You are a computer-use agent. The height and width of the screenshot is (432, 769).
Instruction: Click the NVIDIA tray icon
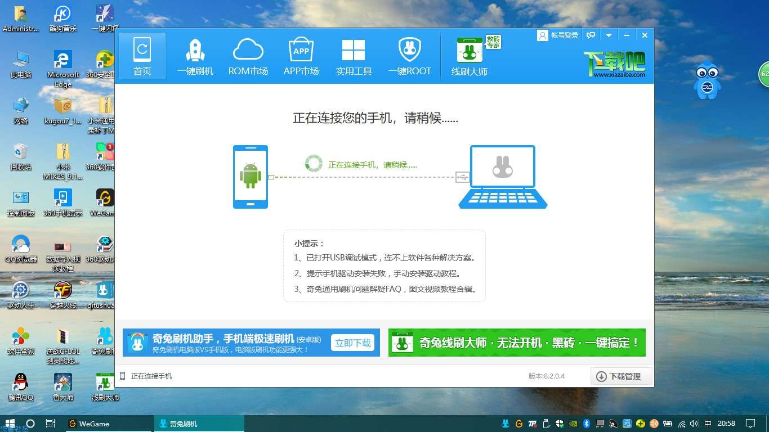[573, 424]
